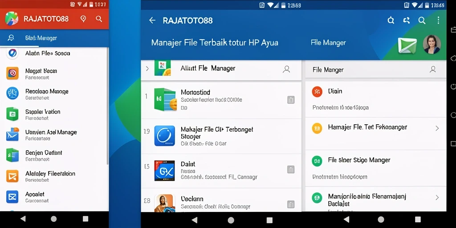Image resolution: width=456 pixels, height=228 pixels.
Task: Tap the square toggle on the Daiut row
Action: [x=291, y=170]
